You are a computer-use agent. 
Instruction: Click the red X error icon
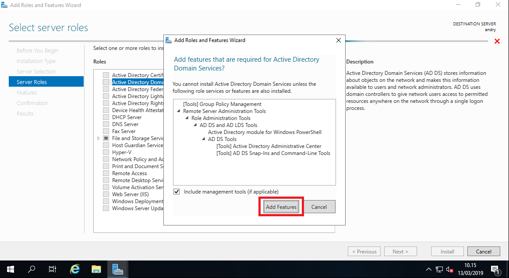click(x=497, y=41)
